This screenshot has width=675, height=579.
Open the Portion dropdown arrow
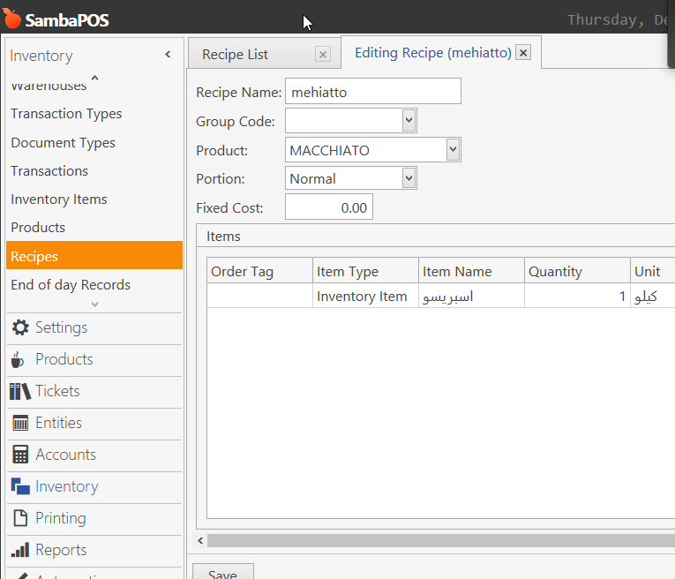point(409,178)
